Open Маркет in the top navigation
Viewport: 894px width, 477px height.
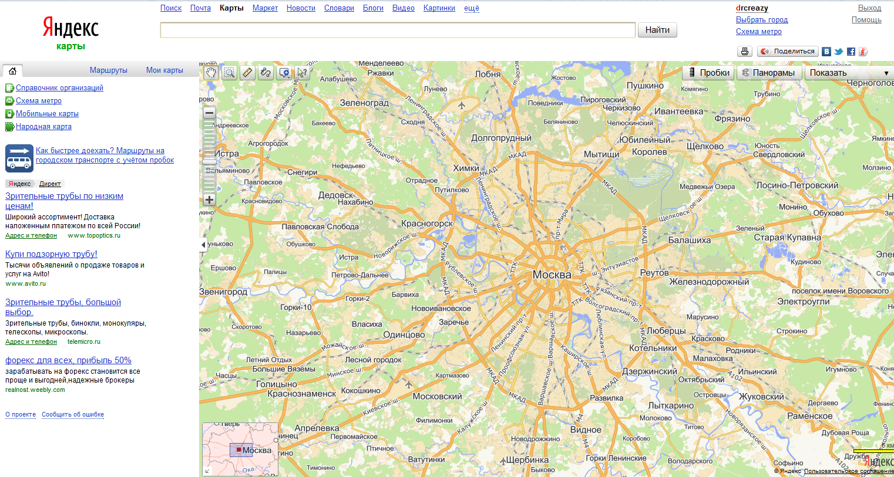pos(265,8)
